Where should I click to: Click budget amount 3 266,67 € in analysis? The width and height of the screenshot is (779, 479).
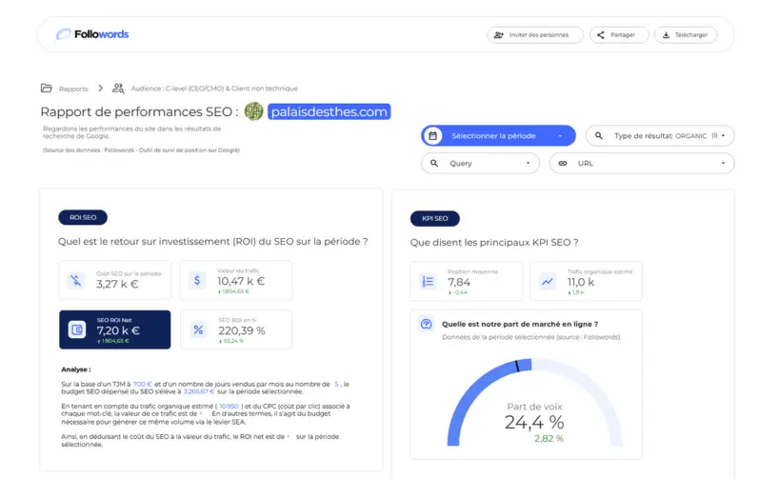(199, 391)
